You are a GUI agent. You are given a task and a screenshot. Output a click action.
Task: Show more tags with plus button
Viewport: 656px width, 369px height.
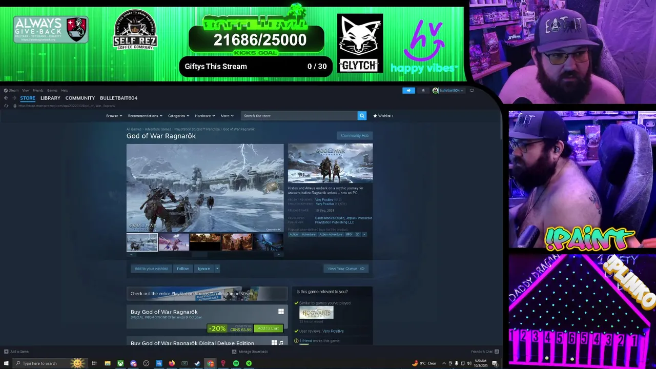click(364, 234)
